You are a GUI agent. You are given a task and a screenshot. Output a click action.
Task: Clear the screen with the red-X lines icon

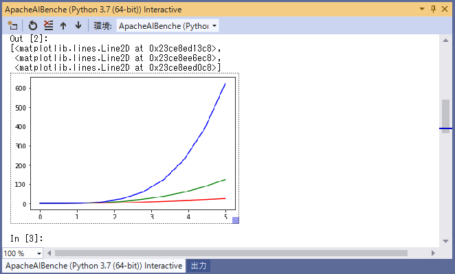(49, 25)
